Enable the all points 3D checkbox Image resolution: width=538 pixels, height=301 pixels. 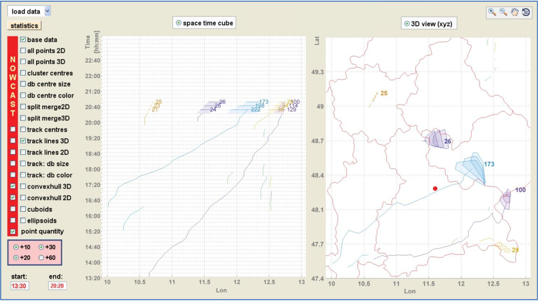point(23,62)
